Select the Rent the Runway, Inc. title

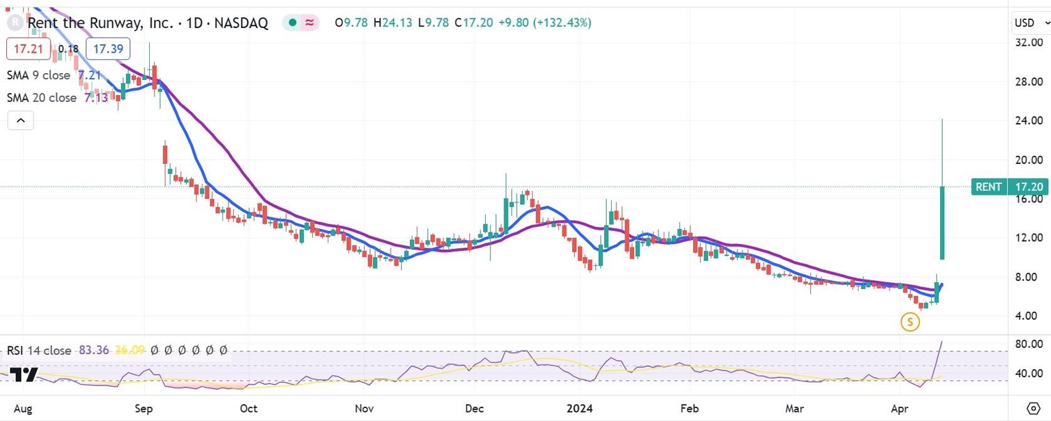coord(101,23)
